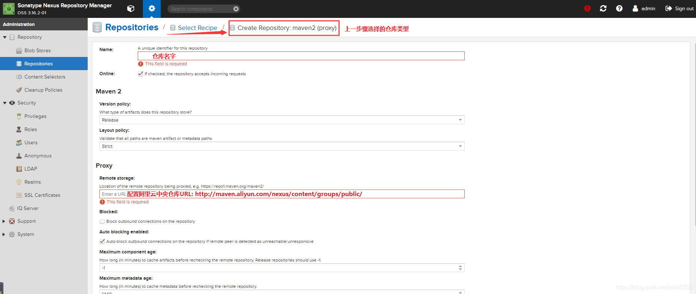Click Sign out text
This screenshot has height=294, width=696.
[684, 8]
